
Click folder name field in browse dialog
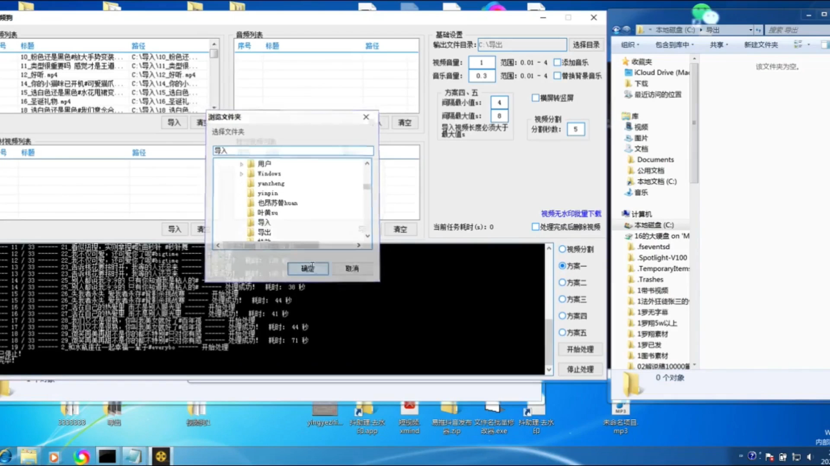pyautogui.click(x=293, y=151)
